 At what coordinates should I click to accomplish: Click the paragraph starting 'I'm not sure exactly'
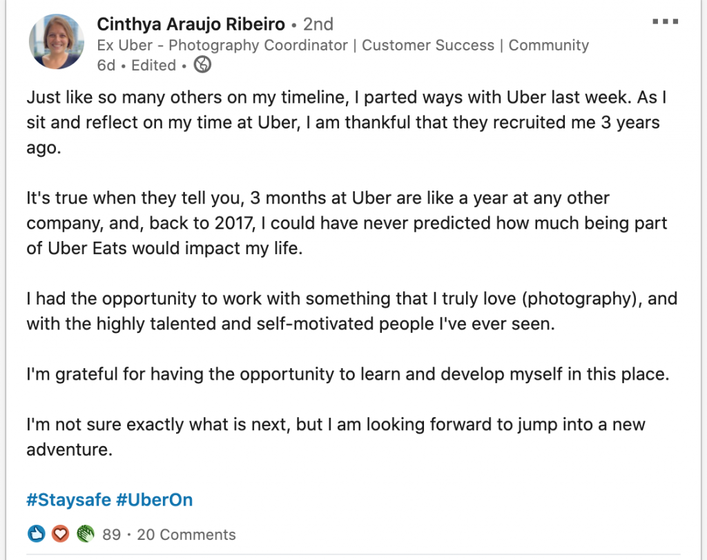click(x=336, y=437)
